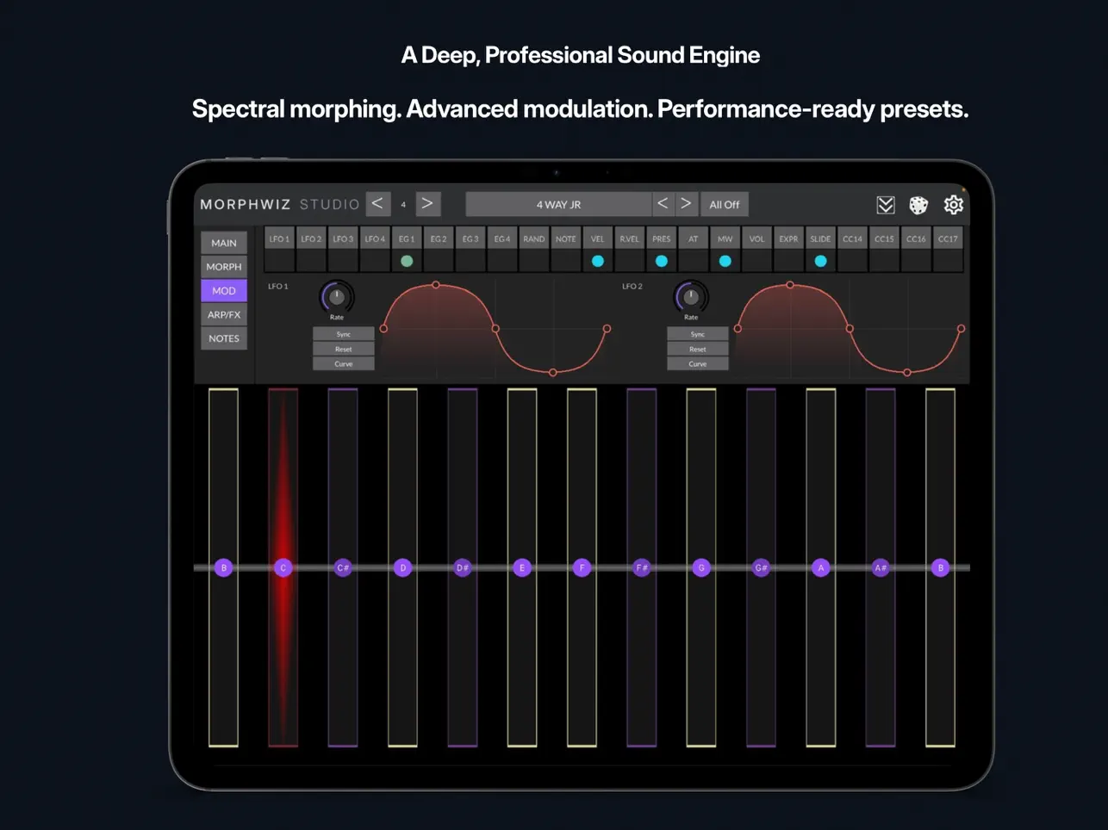Select the EG 2 modulation source
This screenshot has width=1108, height=830.
point(439,238)
